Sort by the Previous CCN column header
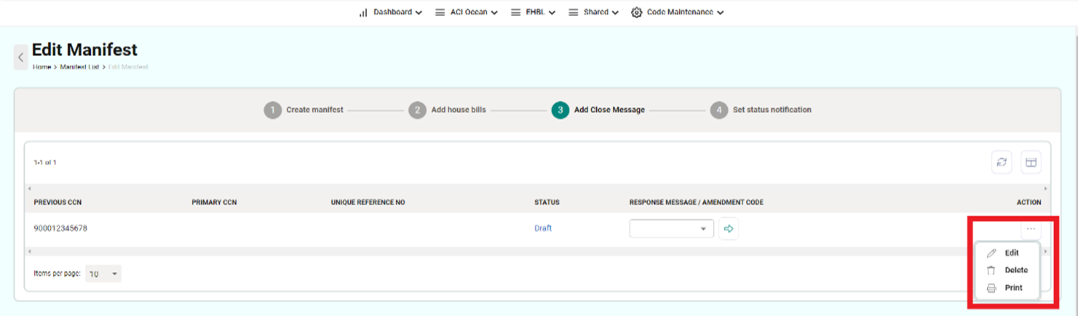Viewport: 1078px width, 316px height. (x=57, y=202)
